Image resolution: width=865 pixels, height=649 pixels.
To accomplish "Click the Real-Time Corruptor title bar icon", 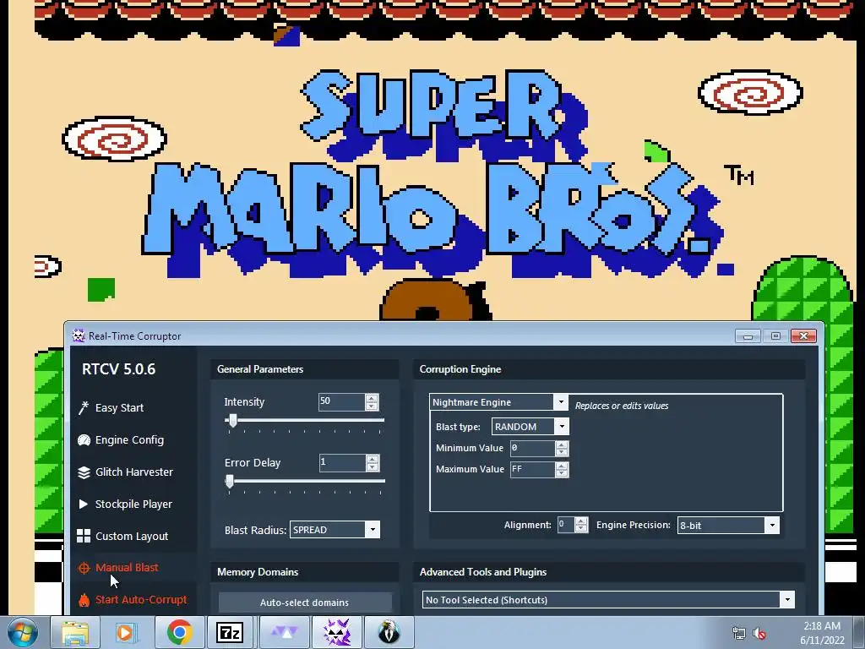I will coord(79,335).
